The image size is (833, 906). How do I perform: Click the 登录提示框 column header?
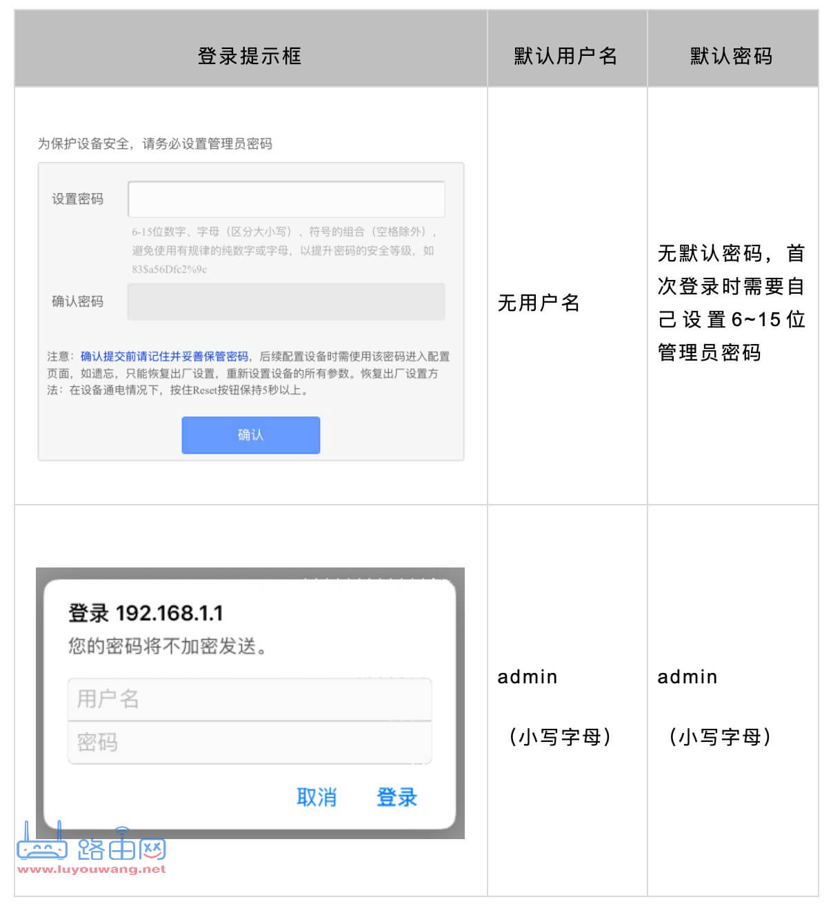pos(250,55)
